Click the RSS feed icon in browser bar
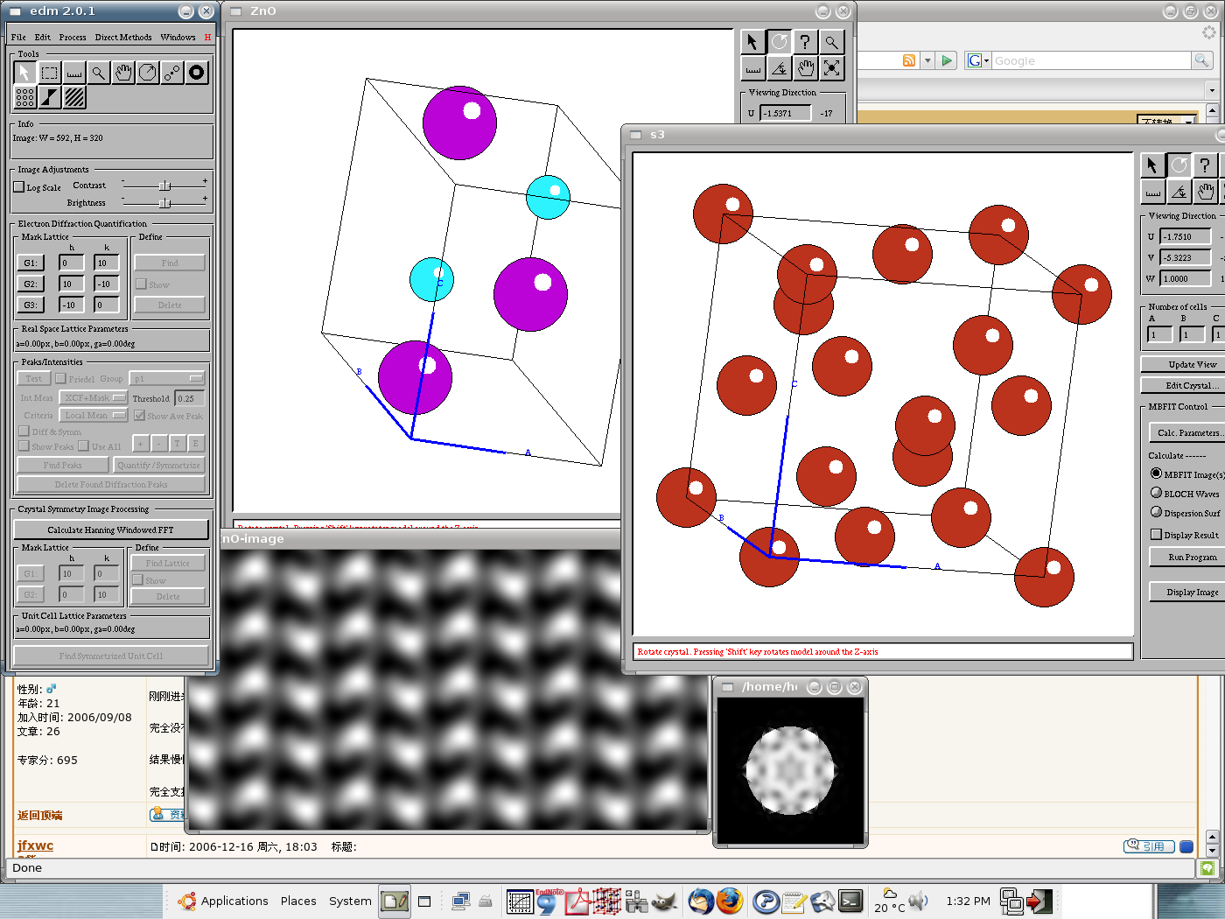1225x919 pixels. tap(909, 60)
